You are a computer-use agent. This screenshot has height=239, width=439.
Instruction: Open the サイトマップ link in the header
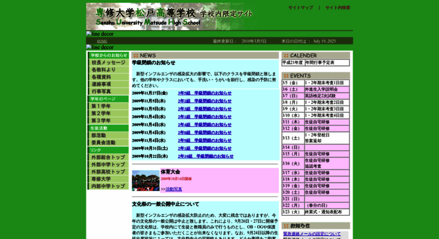tap(301, 8)
